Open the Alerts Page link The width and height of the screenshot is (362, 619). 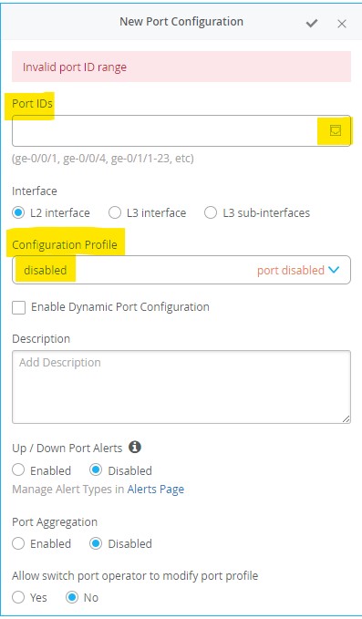[156, 490]
